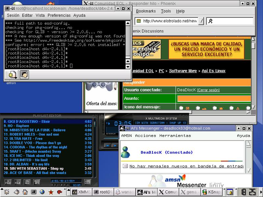
Task: Click the Asunto subject input field
Action: click(x=214, y=98)
